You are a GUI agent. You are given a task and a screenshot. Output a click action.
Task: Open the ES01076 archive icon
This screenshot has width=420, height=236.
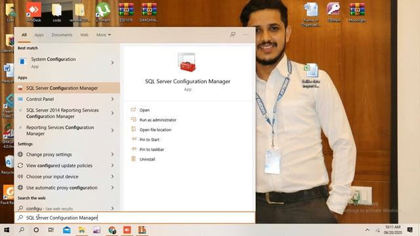tap(126, 12)
